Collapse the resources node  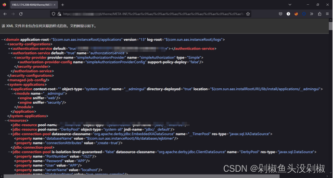tap(6, 120)
